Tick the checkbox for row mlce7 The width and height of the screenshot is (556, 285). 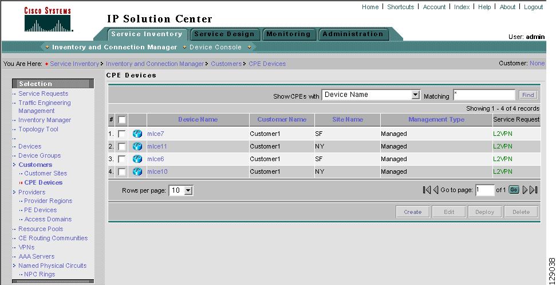(x=121, y=134)
